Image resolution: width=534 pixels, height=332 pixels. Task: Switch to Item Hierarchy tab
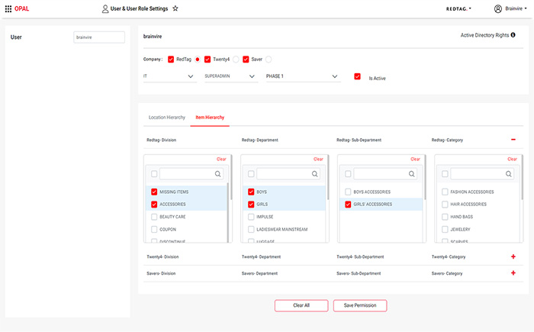tap(210, 118)
